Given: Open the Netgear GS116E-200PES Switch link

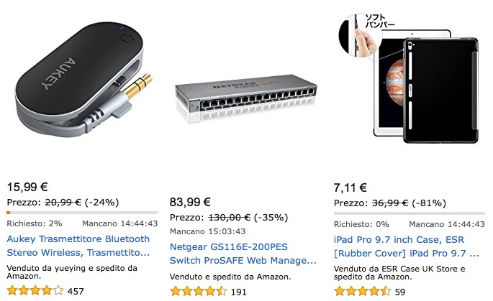Looking at the screenshot, I should click(x=243, y=254).
